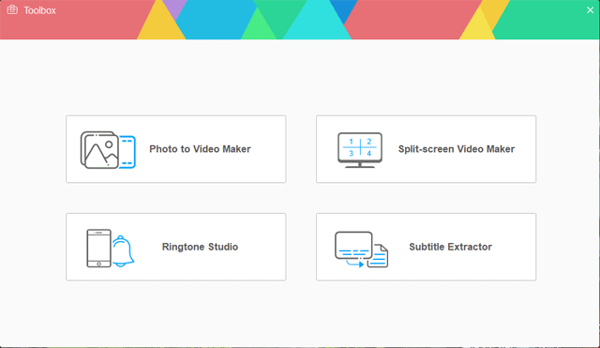This screenshot has width=600, height=348.
Task: Click the blue arrow in Subtitle Extractor icon
Action: [355, 264]
